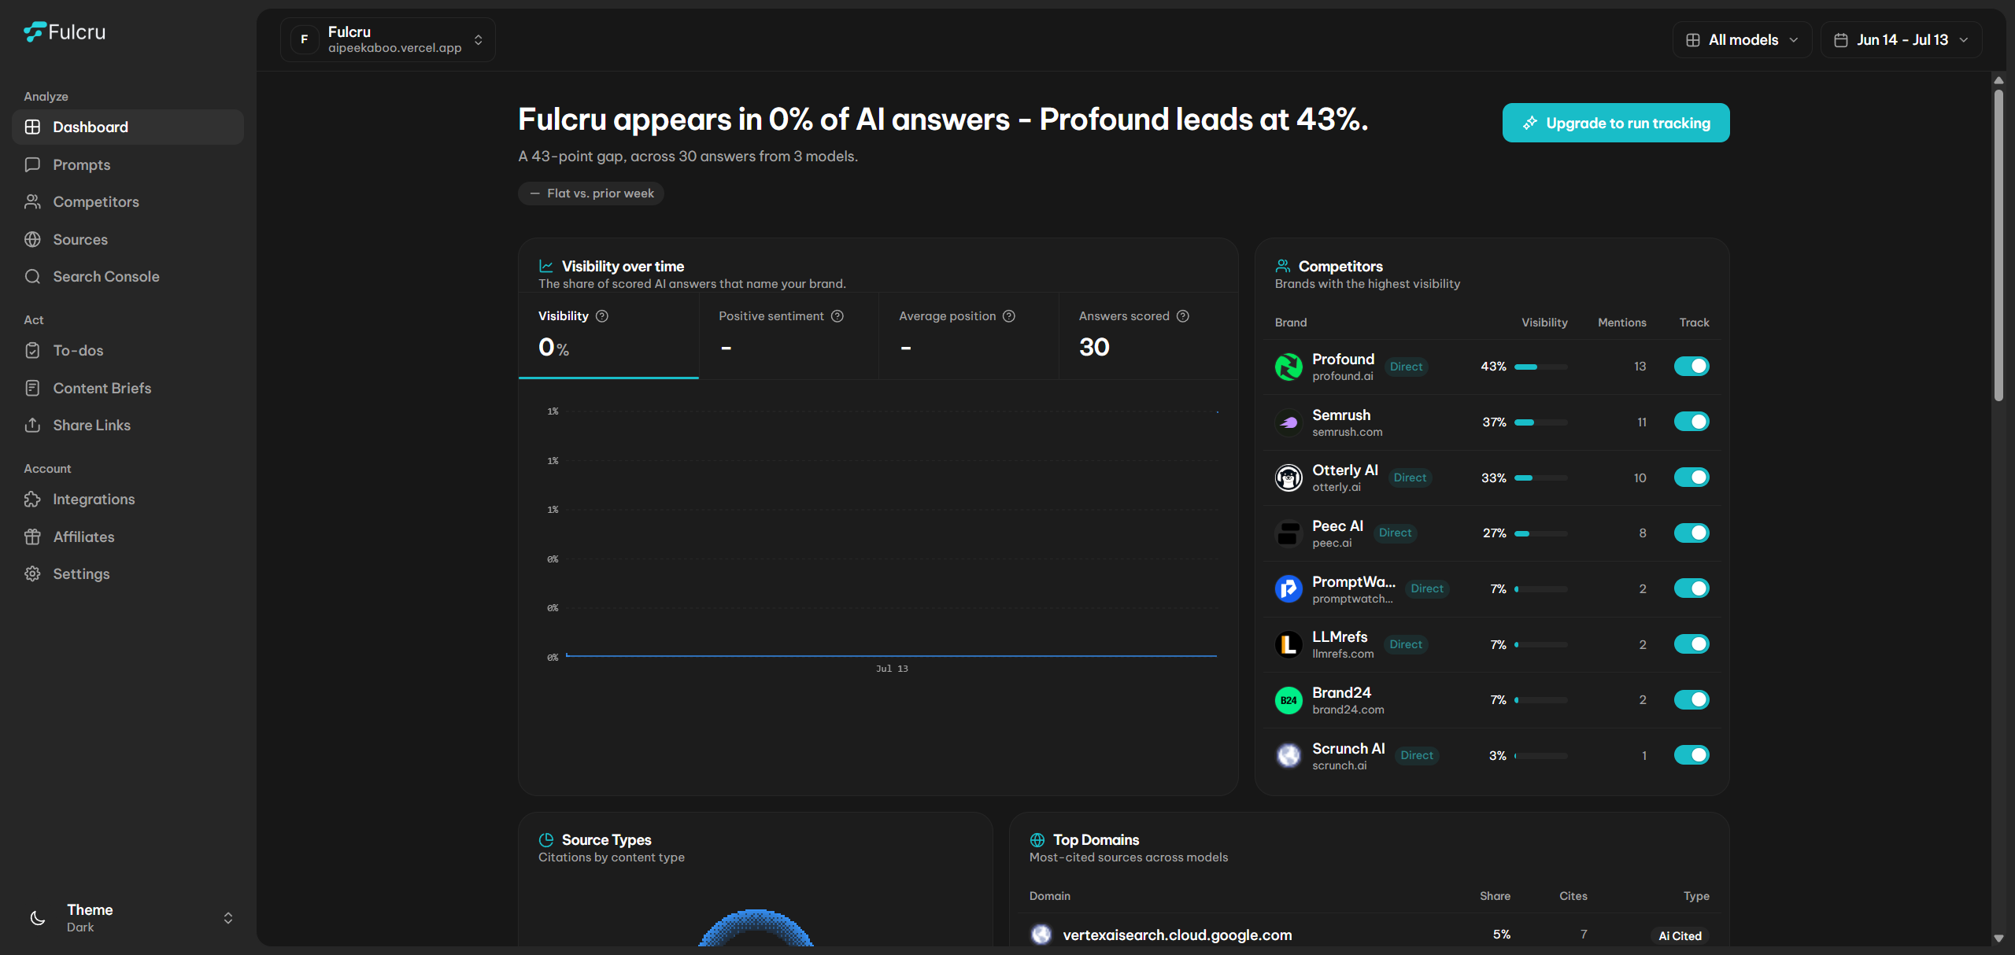Open the All models dropdown

tap(1742, 39)
